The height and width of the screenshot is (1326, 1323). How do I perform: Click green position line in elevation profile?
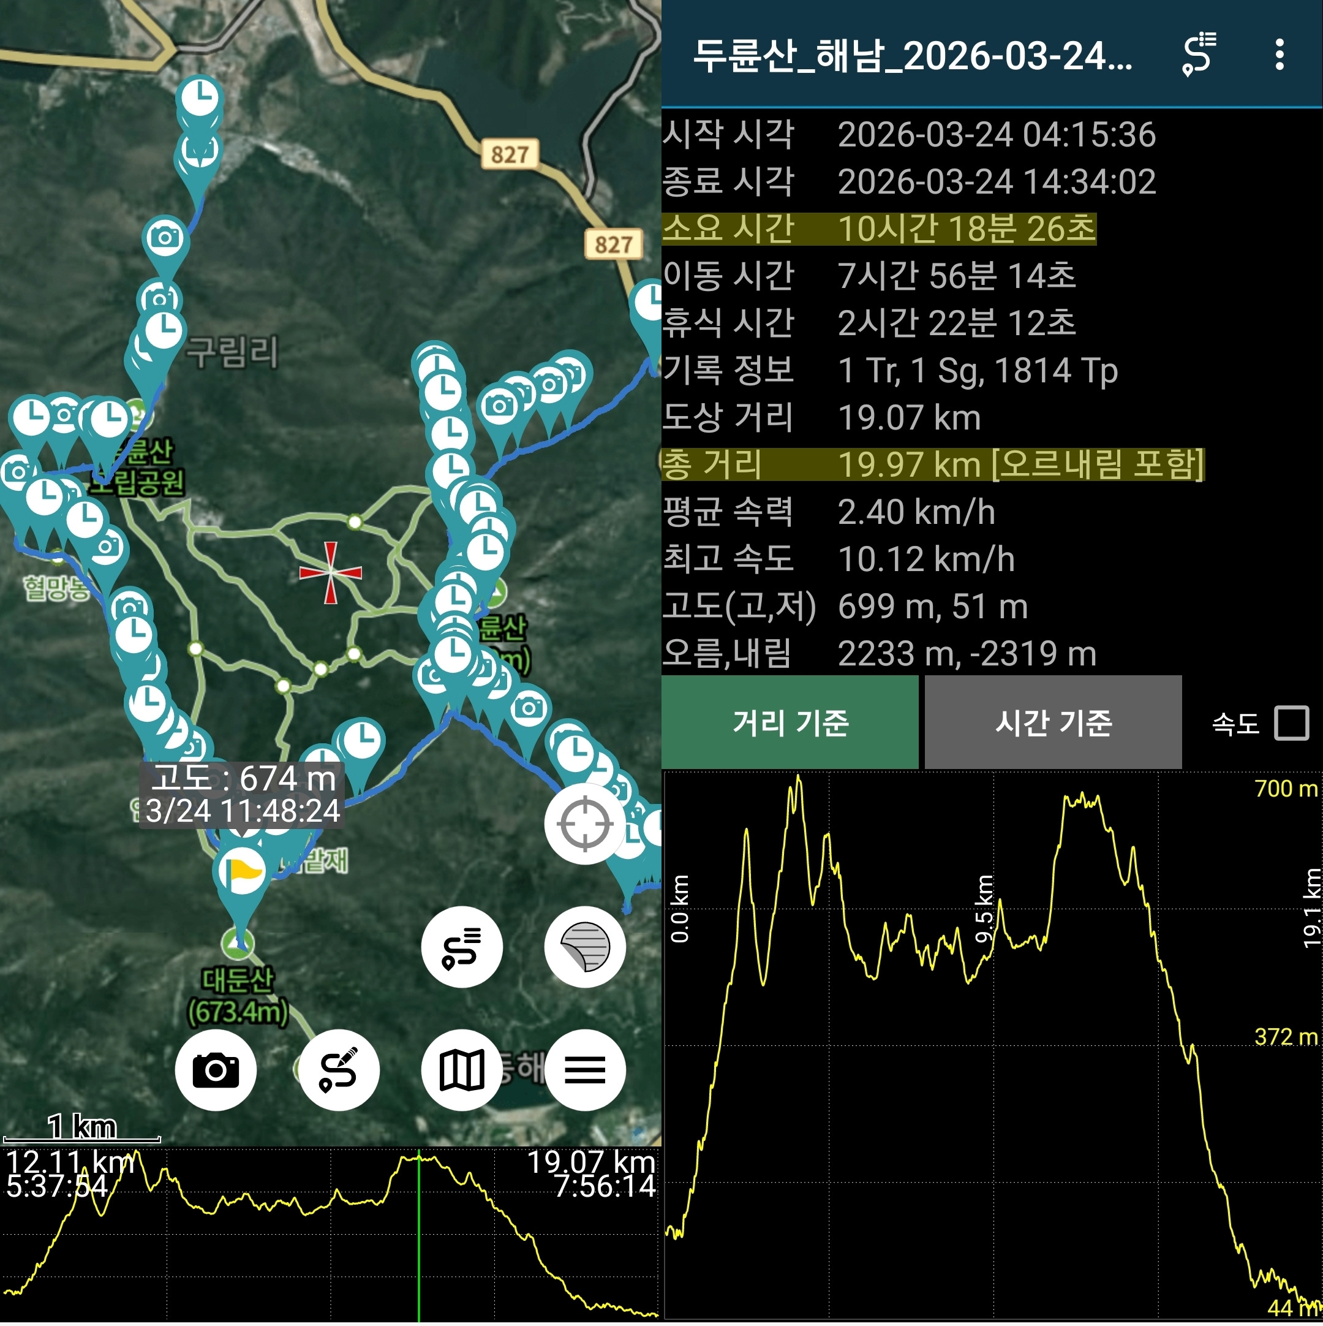point(418,1235)
